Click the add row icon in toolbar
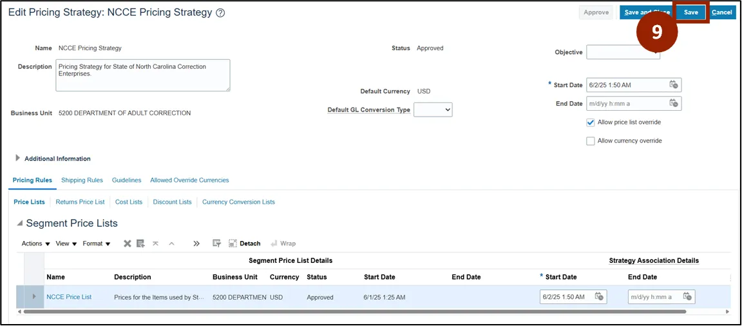The image size is (742, 326). coord(140,243)
